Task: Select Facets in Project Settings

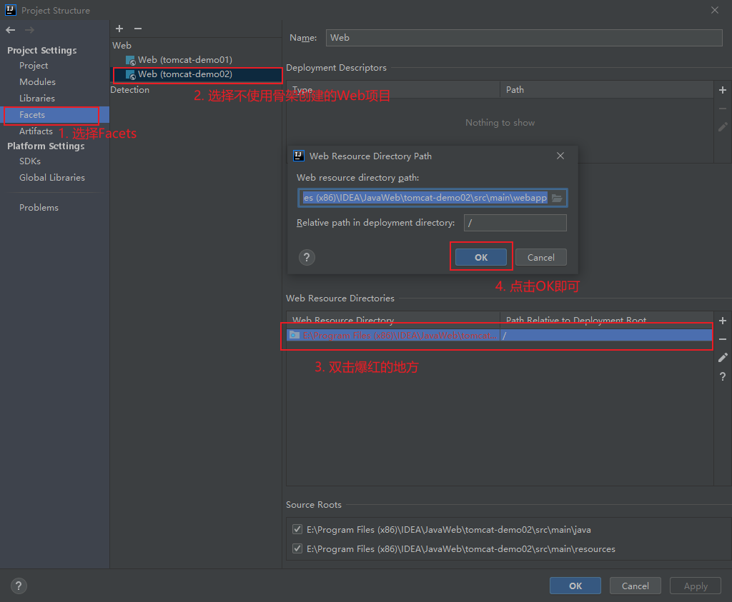Action: 55,115
